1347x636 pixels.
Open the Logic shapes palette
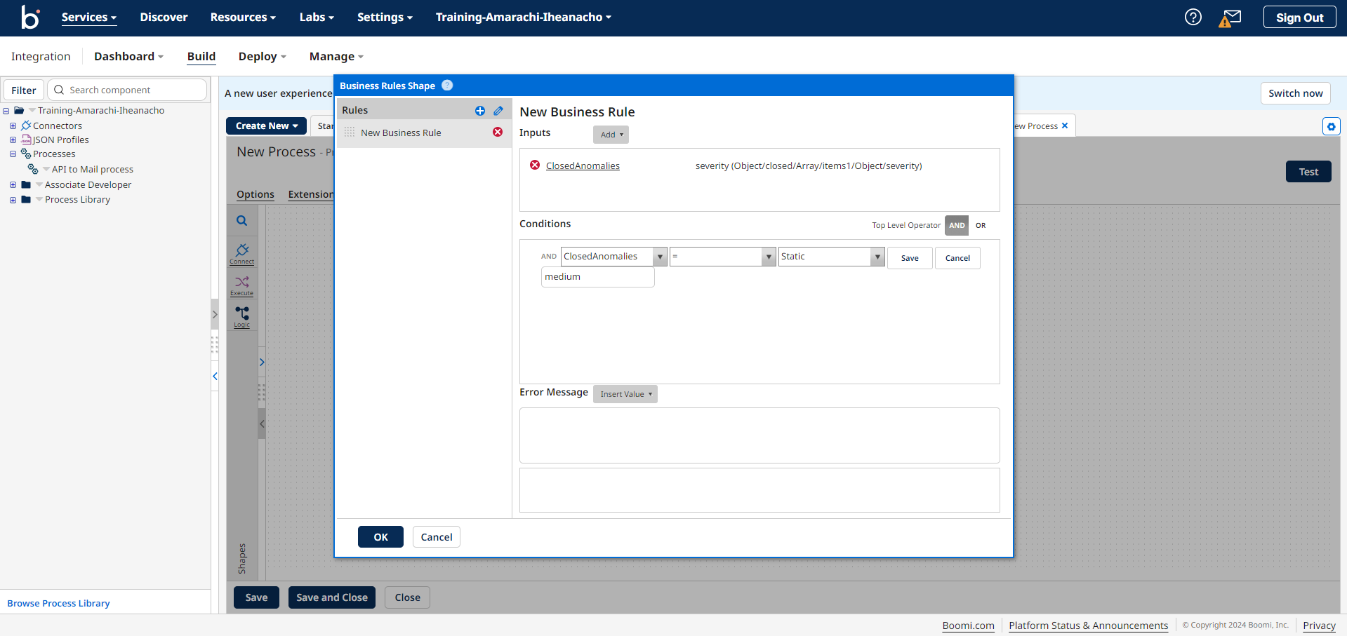242,317
